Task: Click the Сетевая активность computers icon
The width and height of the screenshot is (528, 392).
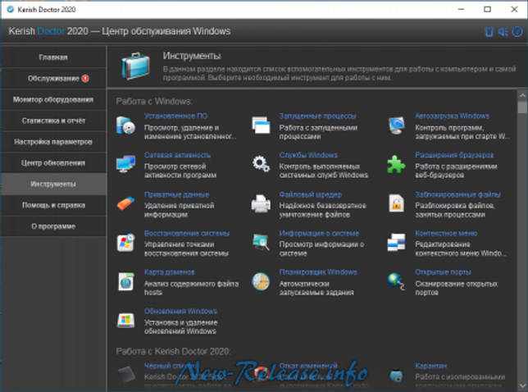Action: coord(125,164)
